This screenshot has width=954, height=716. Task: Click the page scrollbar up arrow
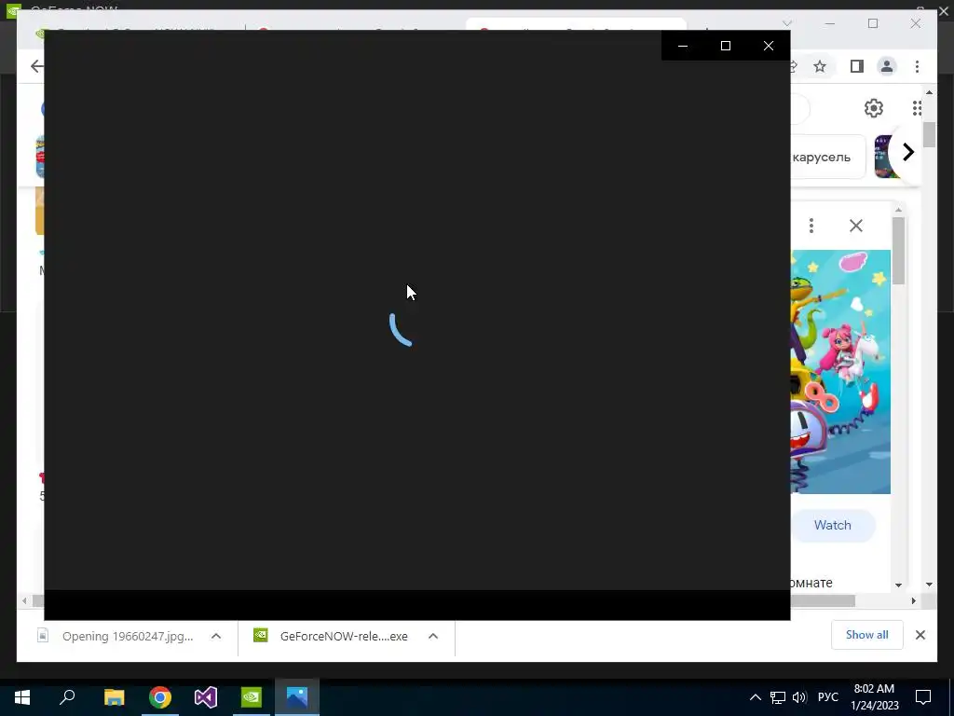929,92
